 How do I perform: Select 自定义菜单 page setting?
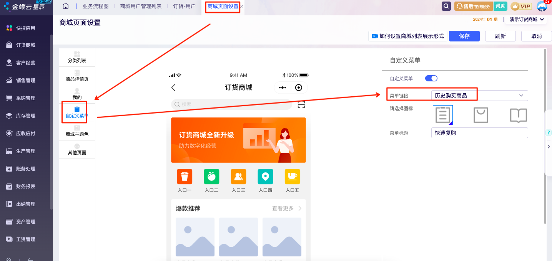pyautogui.click(x=77, y=112)
